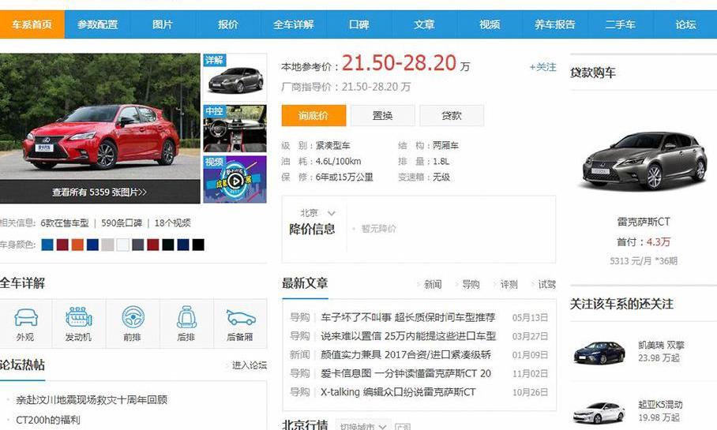
Task: Switch to 论坛 tab
Action: [x=685, y=24]
